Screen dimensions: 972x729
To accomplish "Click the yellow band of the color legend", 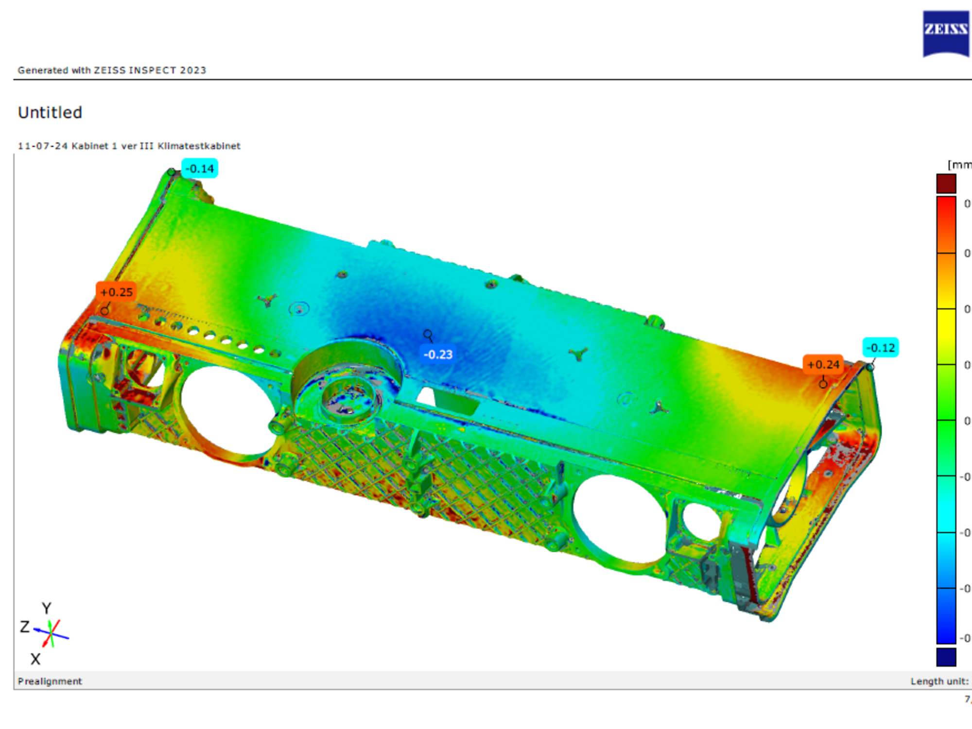I will coord(946,336).
